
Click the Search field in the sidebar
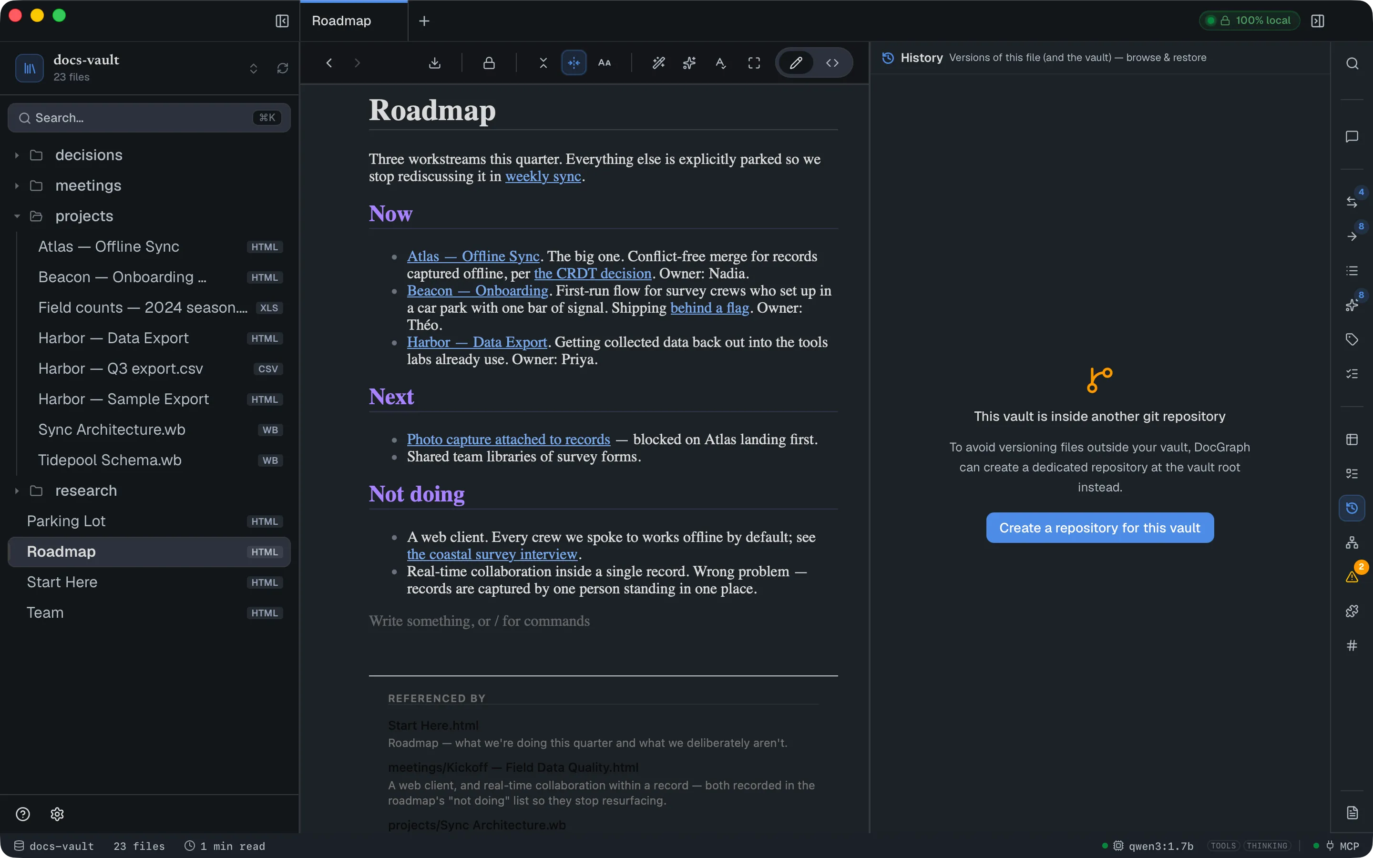coord(149,118)
